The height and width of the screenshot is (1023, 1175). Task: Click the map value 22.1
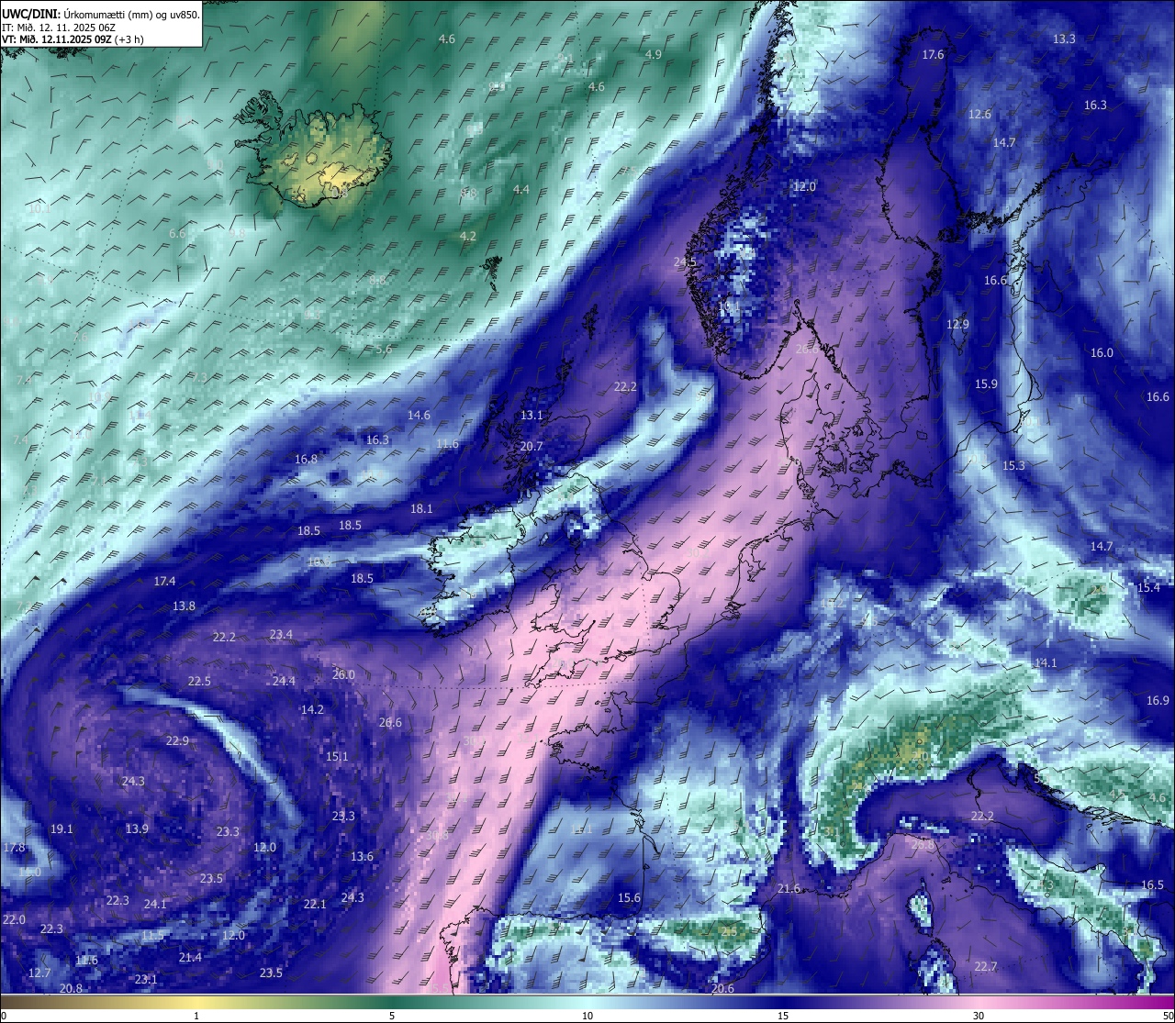pos(315,904)
